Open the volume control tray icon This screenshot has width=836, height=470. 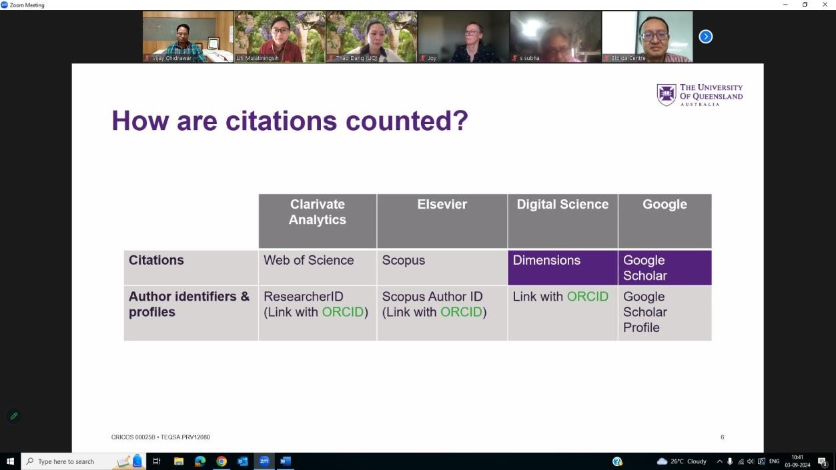[x=751, y=461]
